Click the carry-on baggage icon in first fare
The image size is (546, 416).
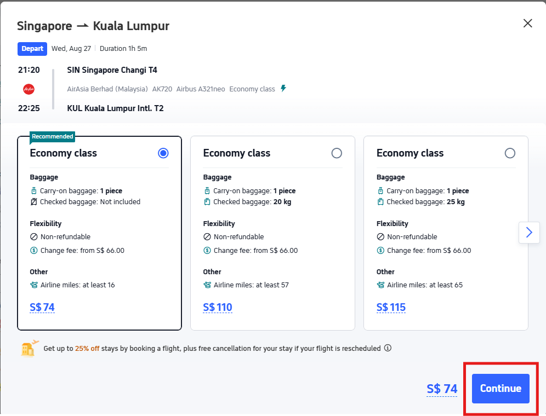click(x=33, y=190)
